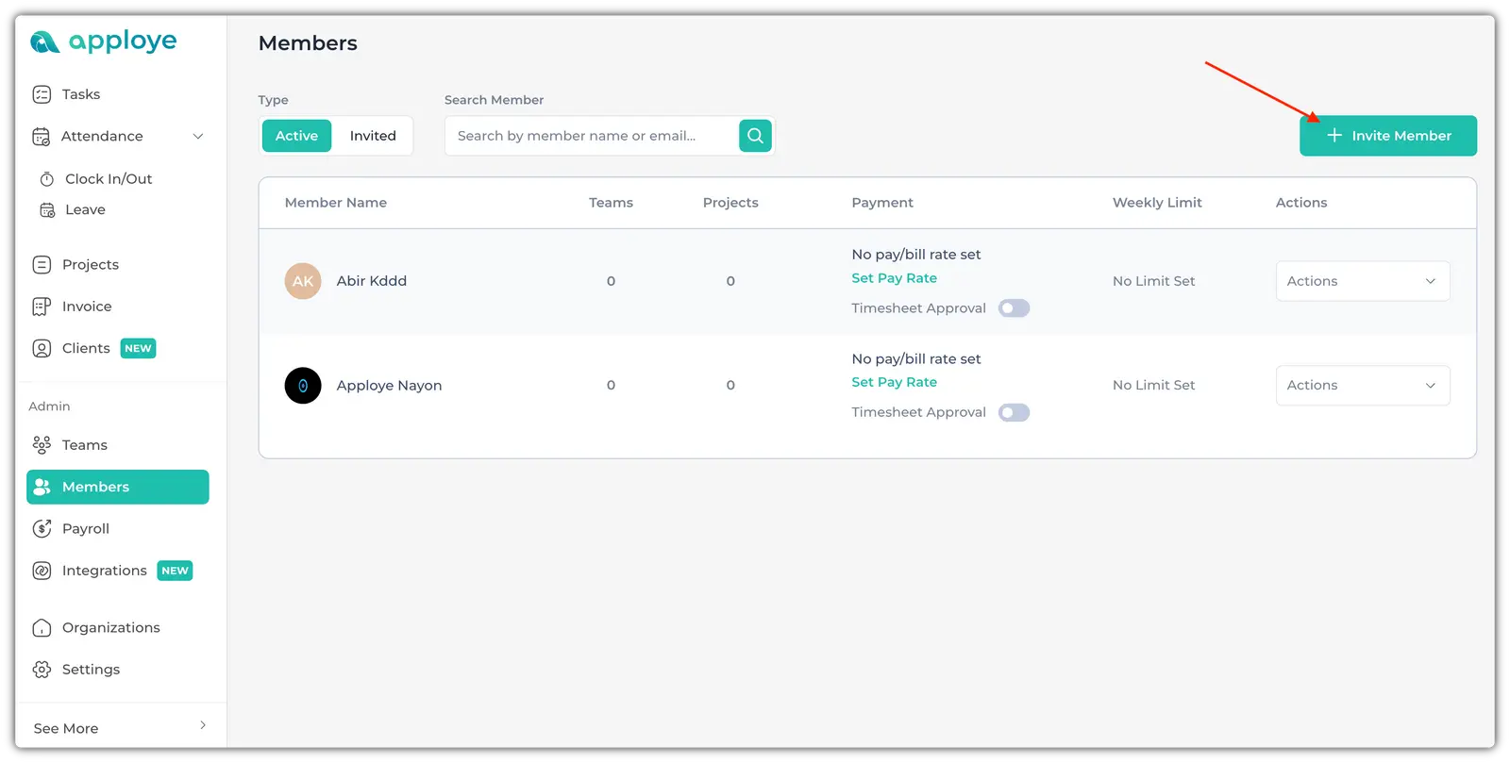The width and height of the screenshot is (1510, 763).
Task: Open Actions dropdown for Abir Kddd
Action: click(x=1362, y=281)
